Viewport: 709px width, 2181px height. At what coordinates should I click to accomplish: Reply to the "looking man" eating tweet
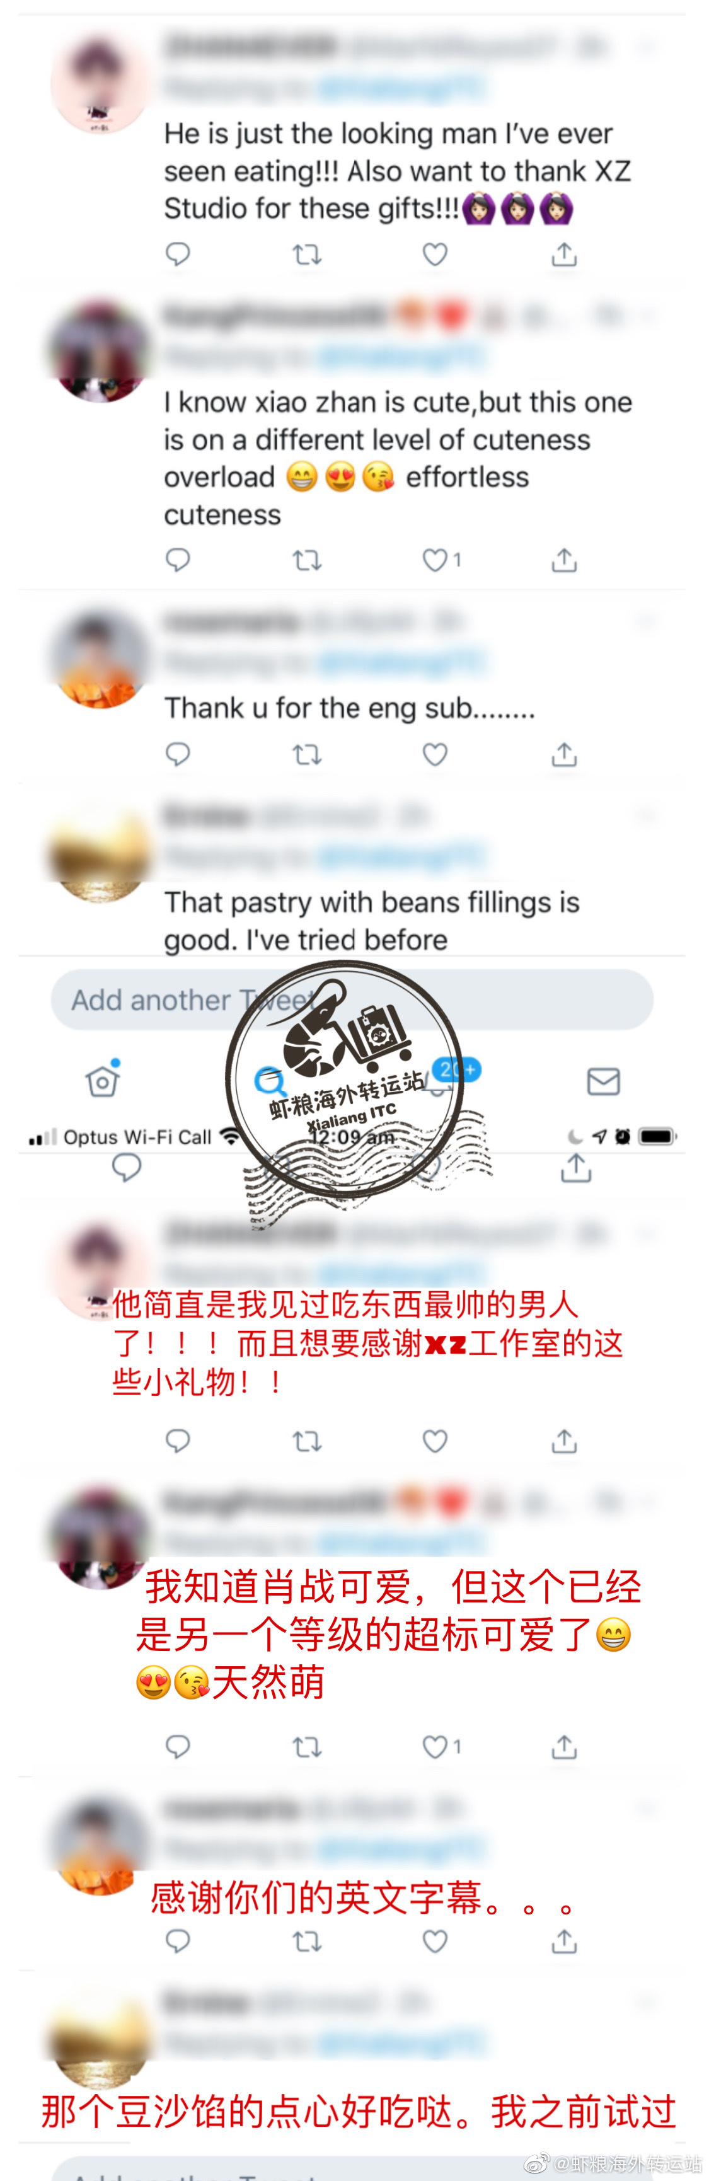(x=177, y=254)
